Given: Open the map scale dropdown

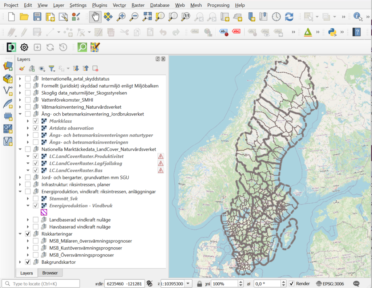Looking at the screenshot, I should pyautogui.click(x=187, y=284).
